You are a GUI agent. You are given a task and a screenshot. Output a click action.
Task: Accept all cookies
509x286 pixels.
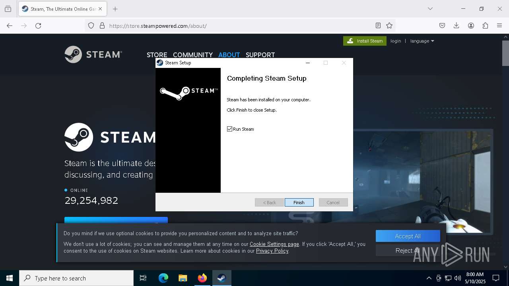point(408,236)
